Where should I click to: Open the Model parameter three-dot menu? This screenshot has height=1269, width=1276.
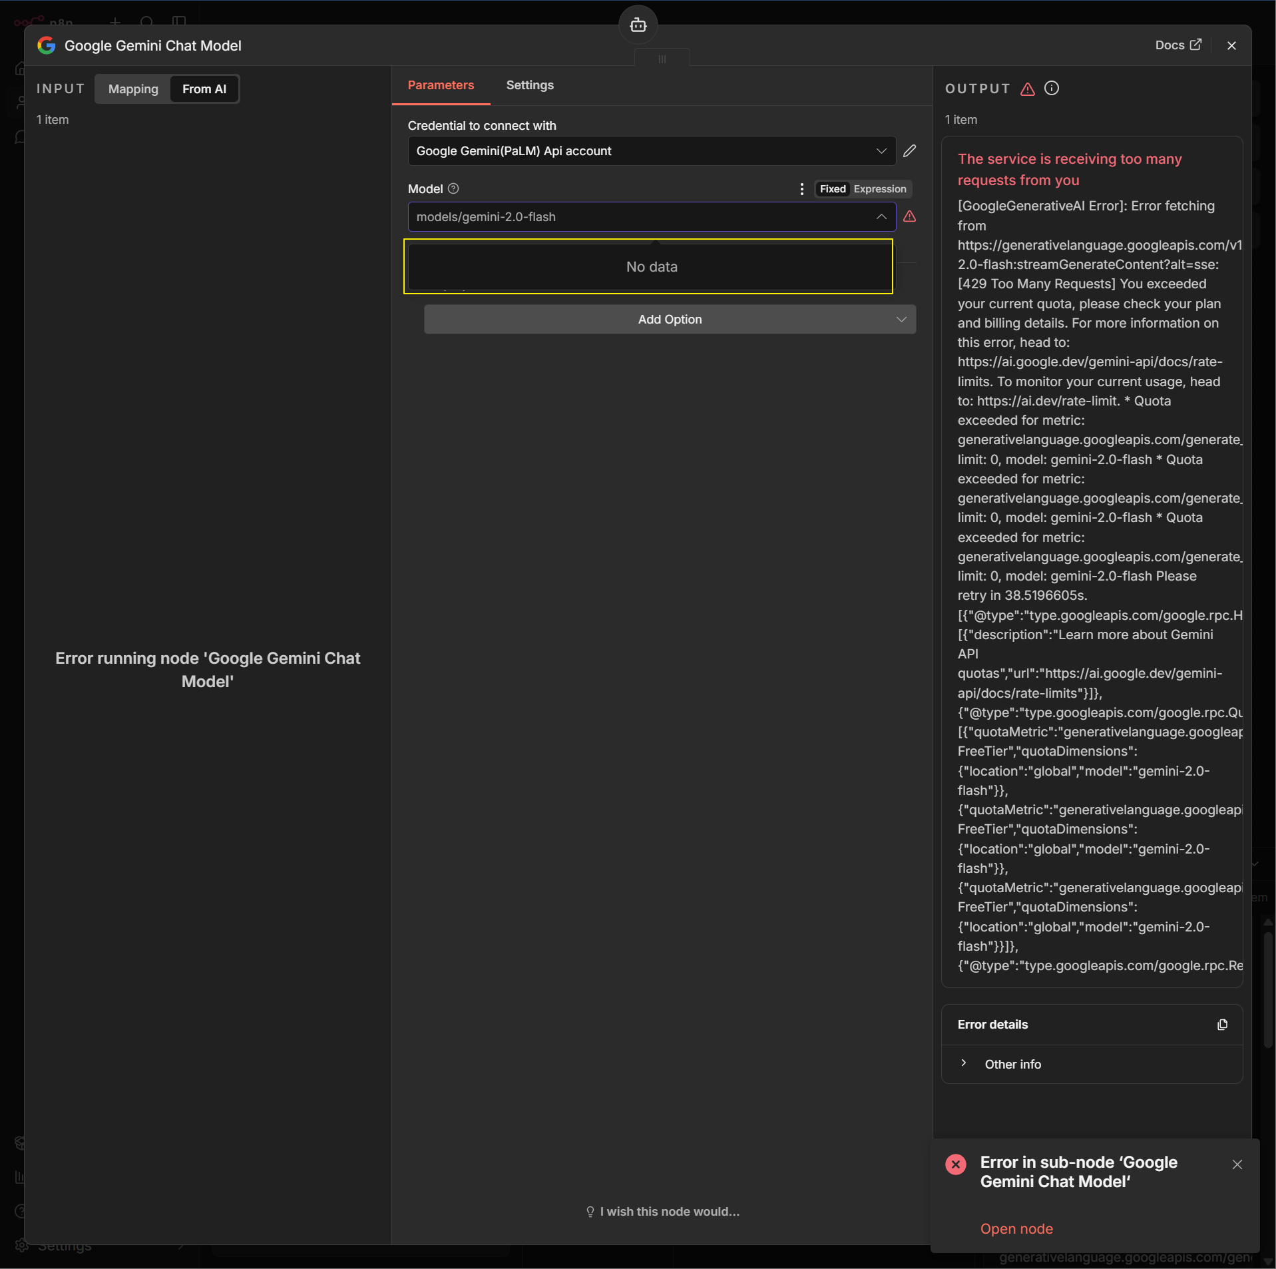click(801, 189)
